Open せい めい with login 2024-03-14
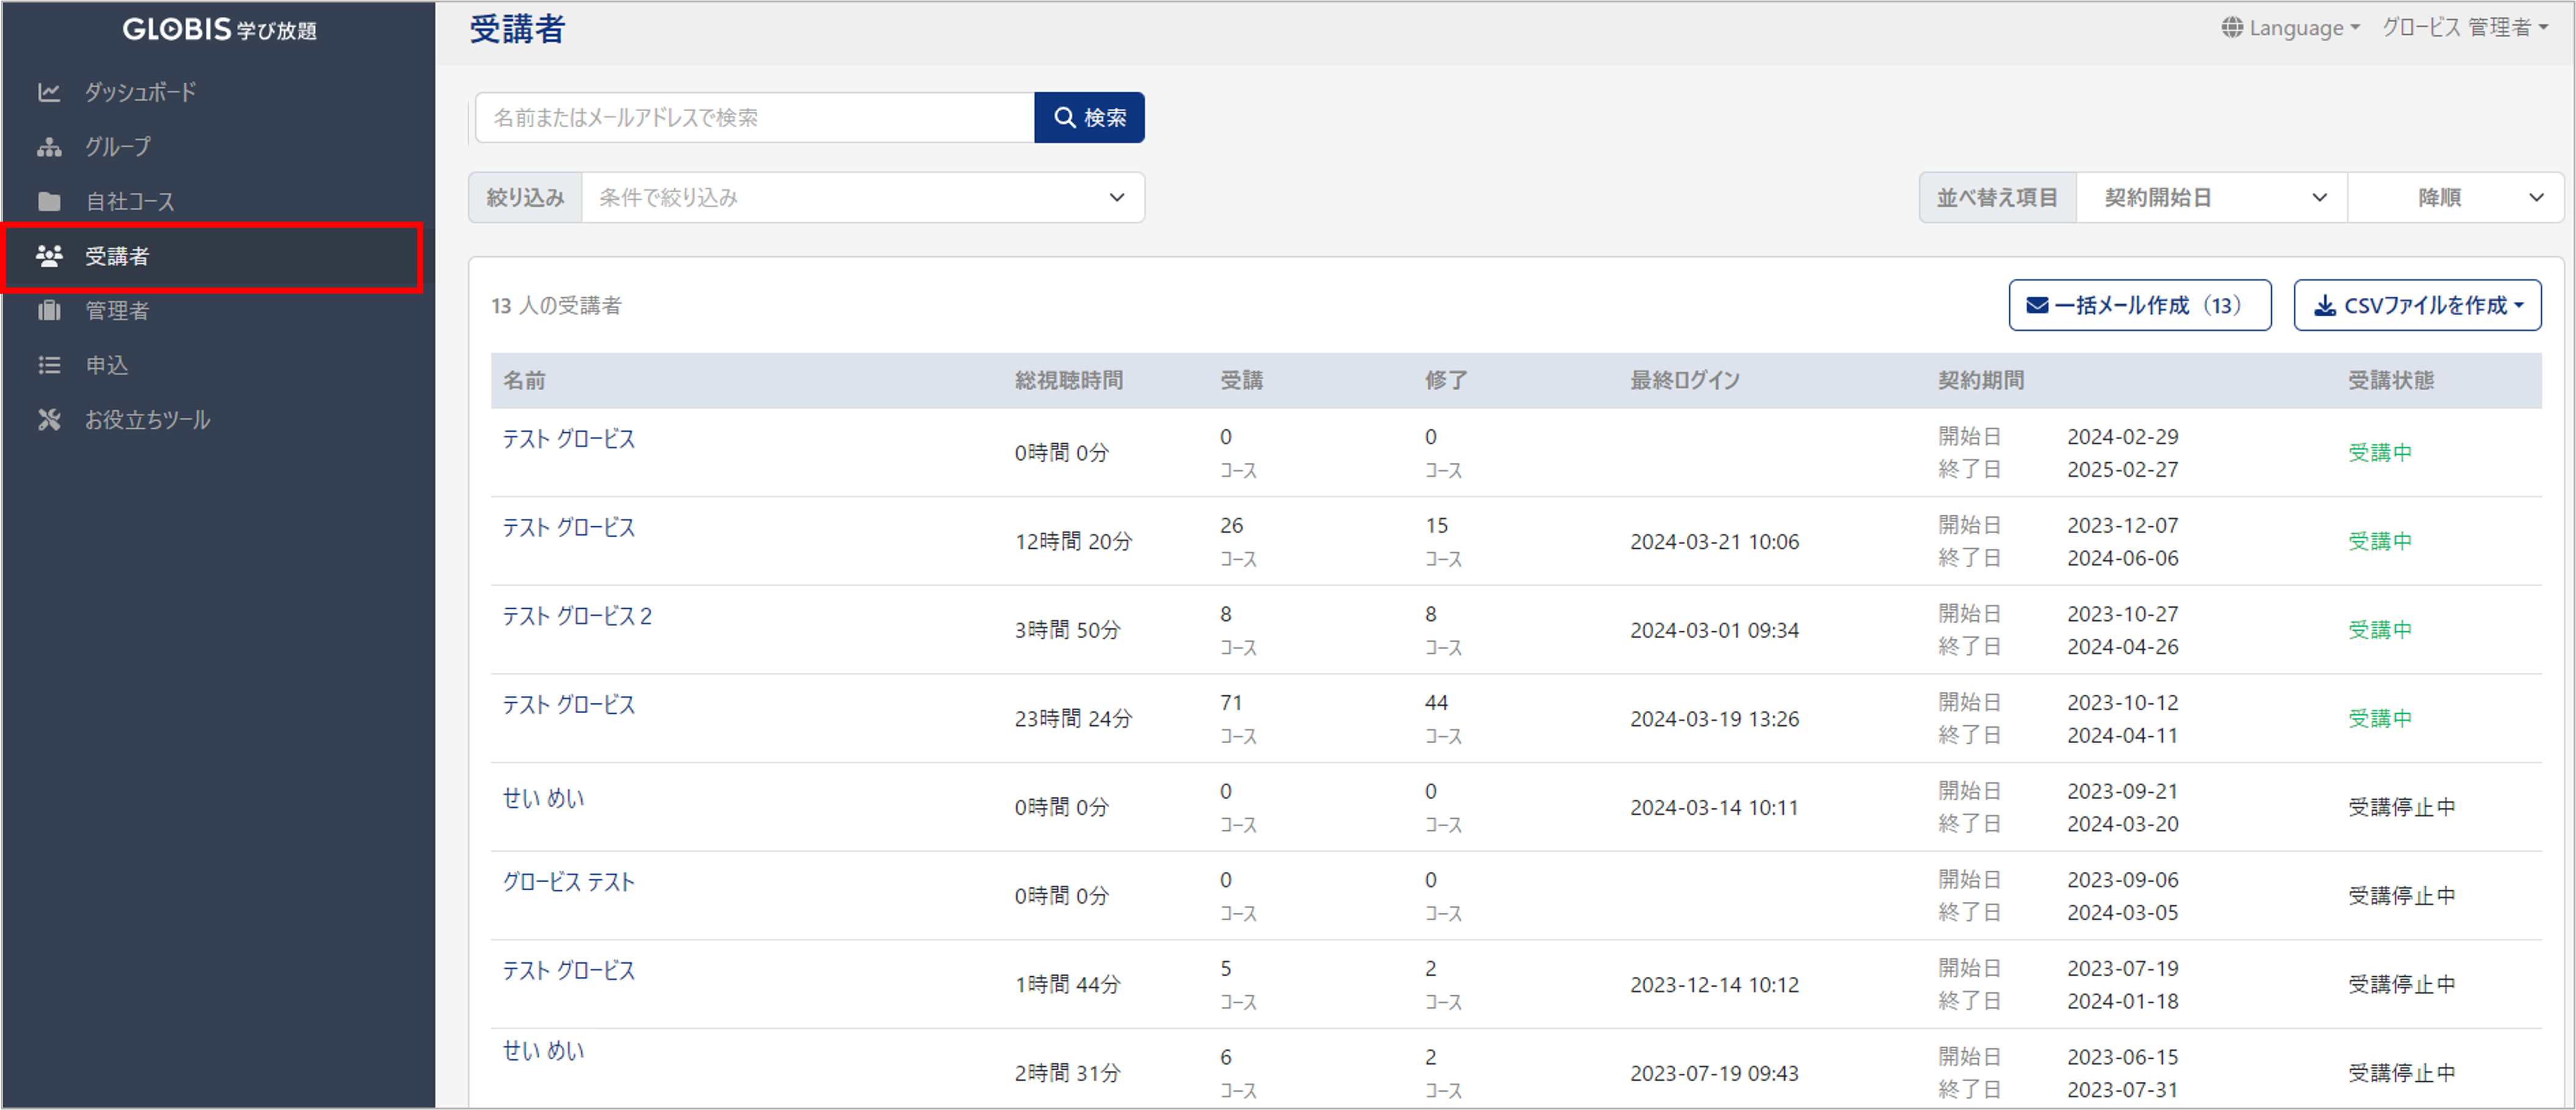The height and width of the screenshot is (1110, 2576). [543, 799]
